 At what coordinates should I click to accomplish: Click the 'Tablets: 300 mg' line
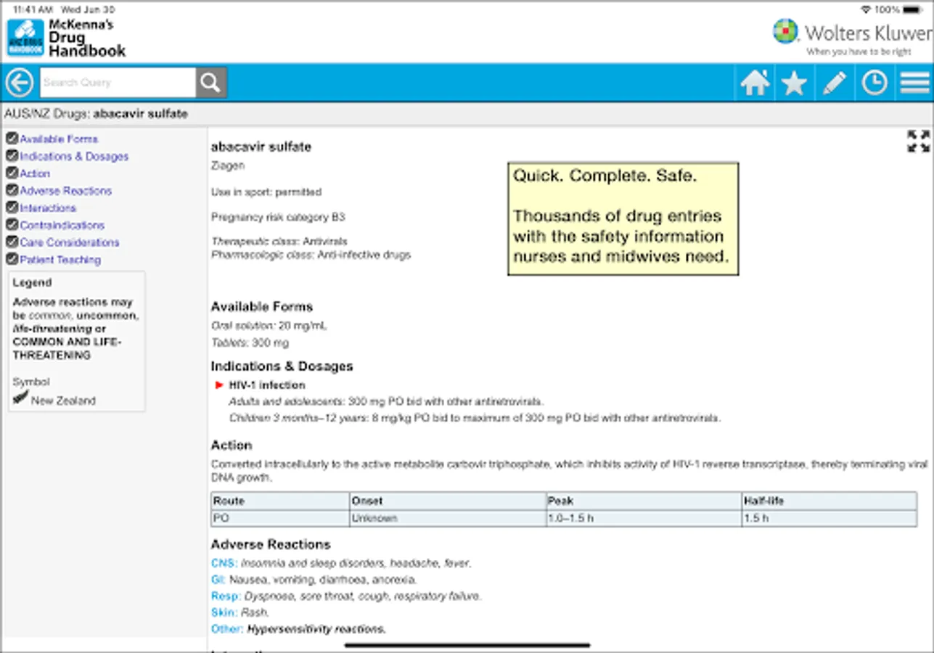(x=250, y=342)
